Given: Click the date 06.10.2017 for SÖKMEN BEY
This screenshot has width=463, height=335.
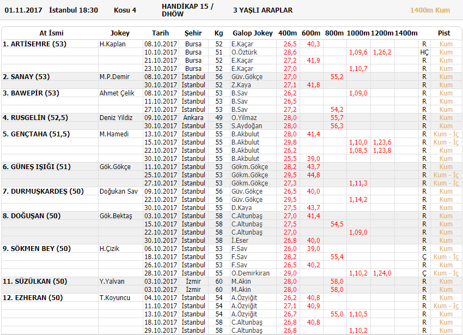Looking at the screenshot, I should pyautogui.click(x=161, y=249).
